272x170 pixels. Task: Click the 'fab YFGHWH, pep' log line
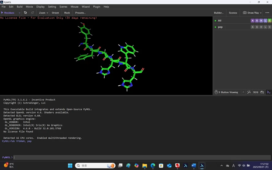[17, 141]
